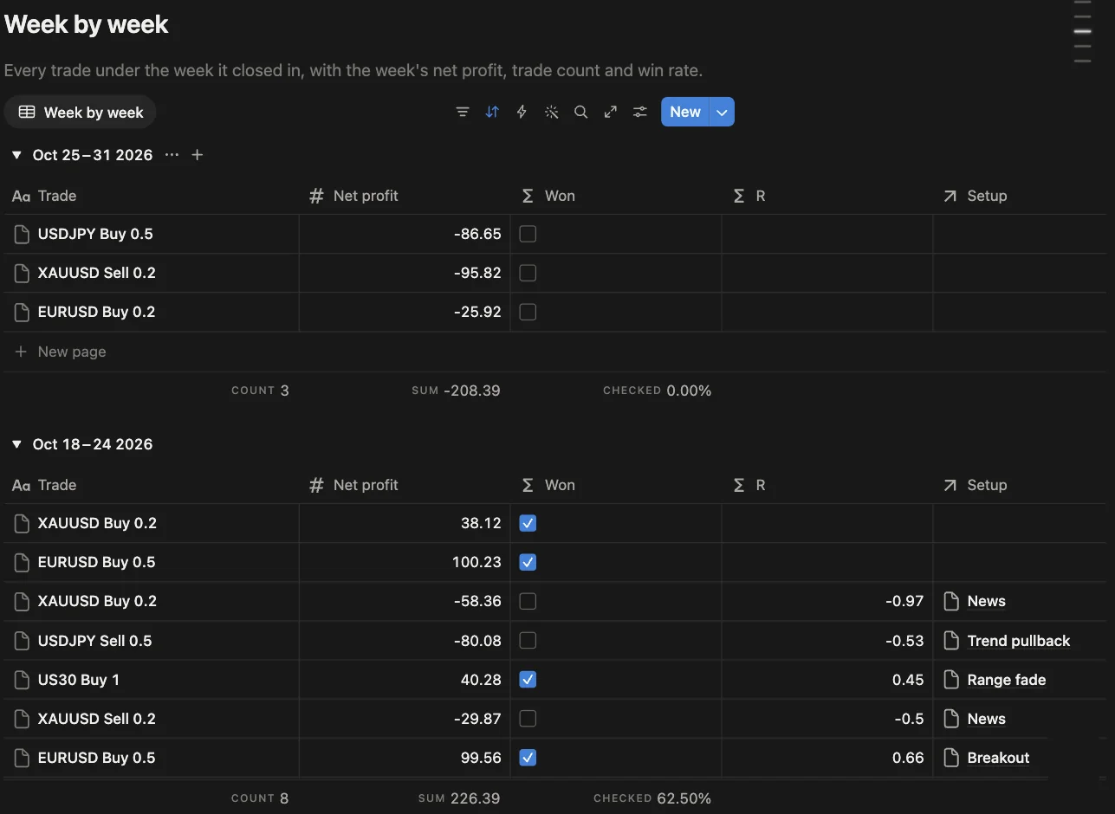This screenshot has height=814, width=1115.
Task: Click the page icon of USDJPY Sell 0.5
Action: (x=22, y=641)
